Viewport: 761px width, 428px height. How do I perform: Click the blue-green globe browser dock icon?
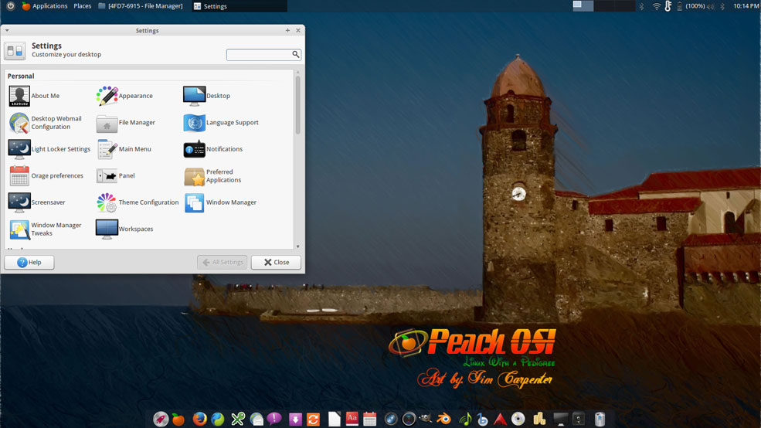[x=218, y=419]
